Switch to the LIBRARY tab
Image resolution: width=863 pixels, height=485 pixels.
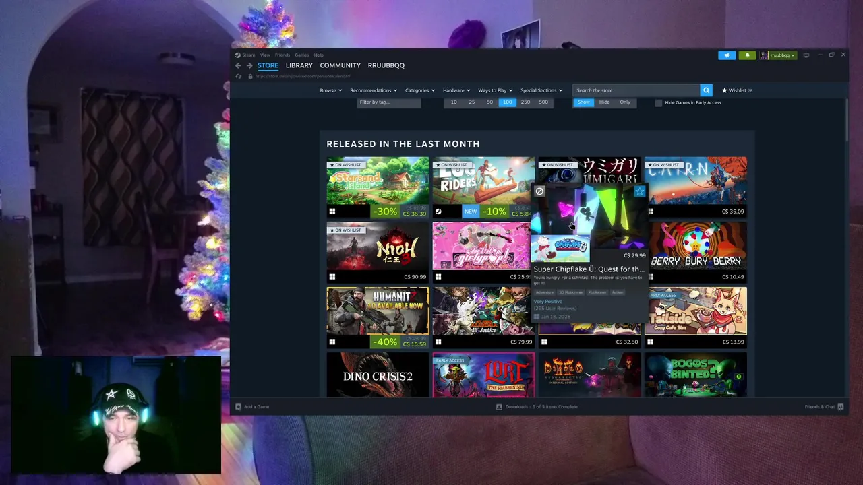click(299, 65)
